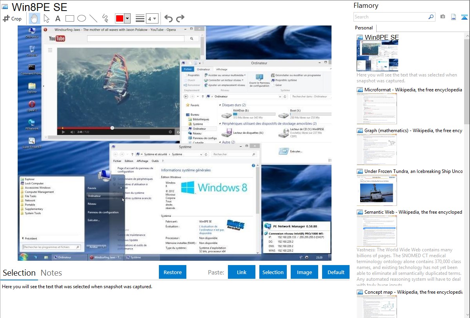This screenshot has height=318, width=470.
Task: Click the Default paste button
Action: click(336, 272)
